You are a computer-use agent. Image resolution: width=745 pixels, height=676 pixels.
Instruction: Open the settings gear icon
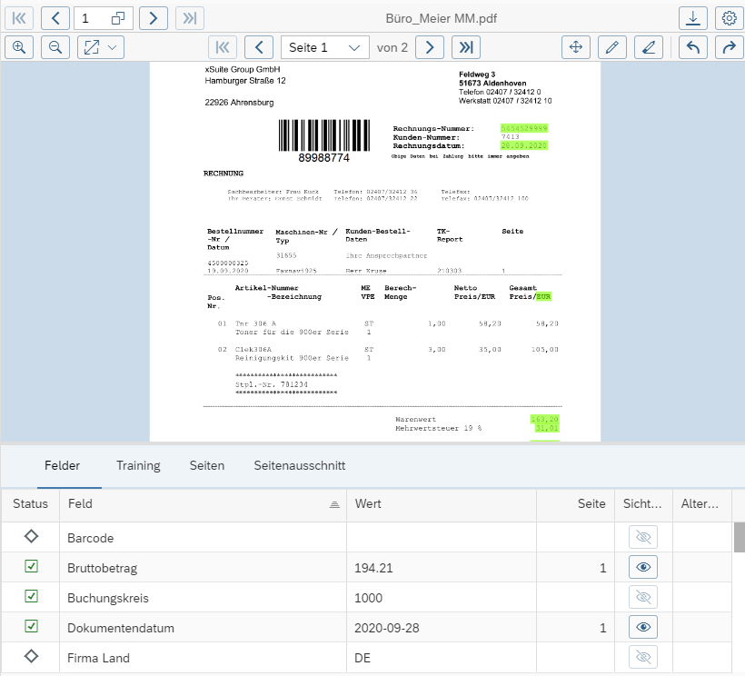[x=728, y=18]
